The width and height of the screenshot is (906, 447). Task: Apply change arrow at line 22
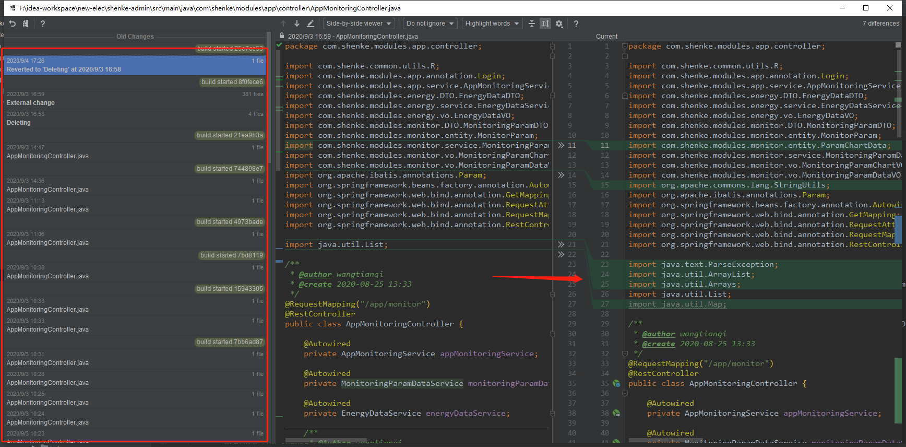click(561, 254)
